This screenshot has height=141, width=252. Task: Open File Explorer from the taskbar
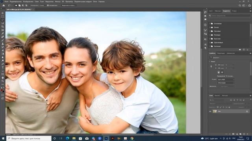[74, 138]
